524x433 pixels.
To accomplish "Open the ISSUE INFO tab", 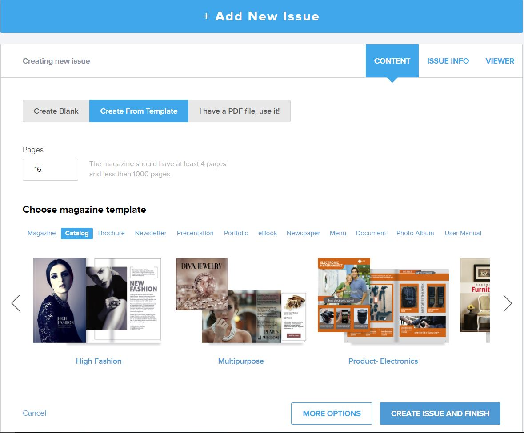I will (x=448, y=61).
